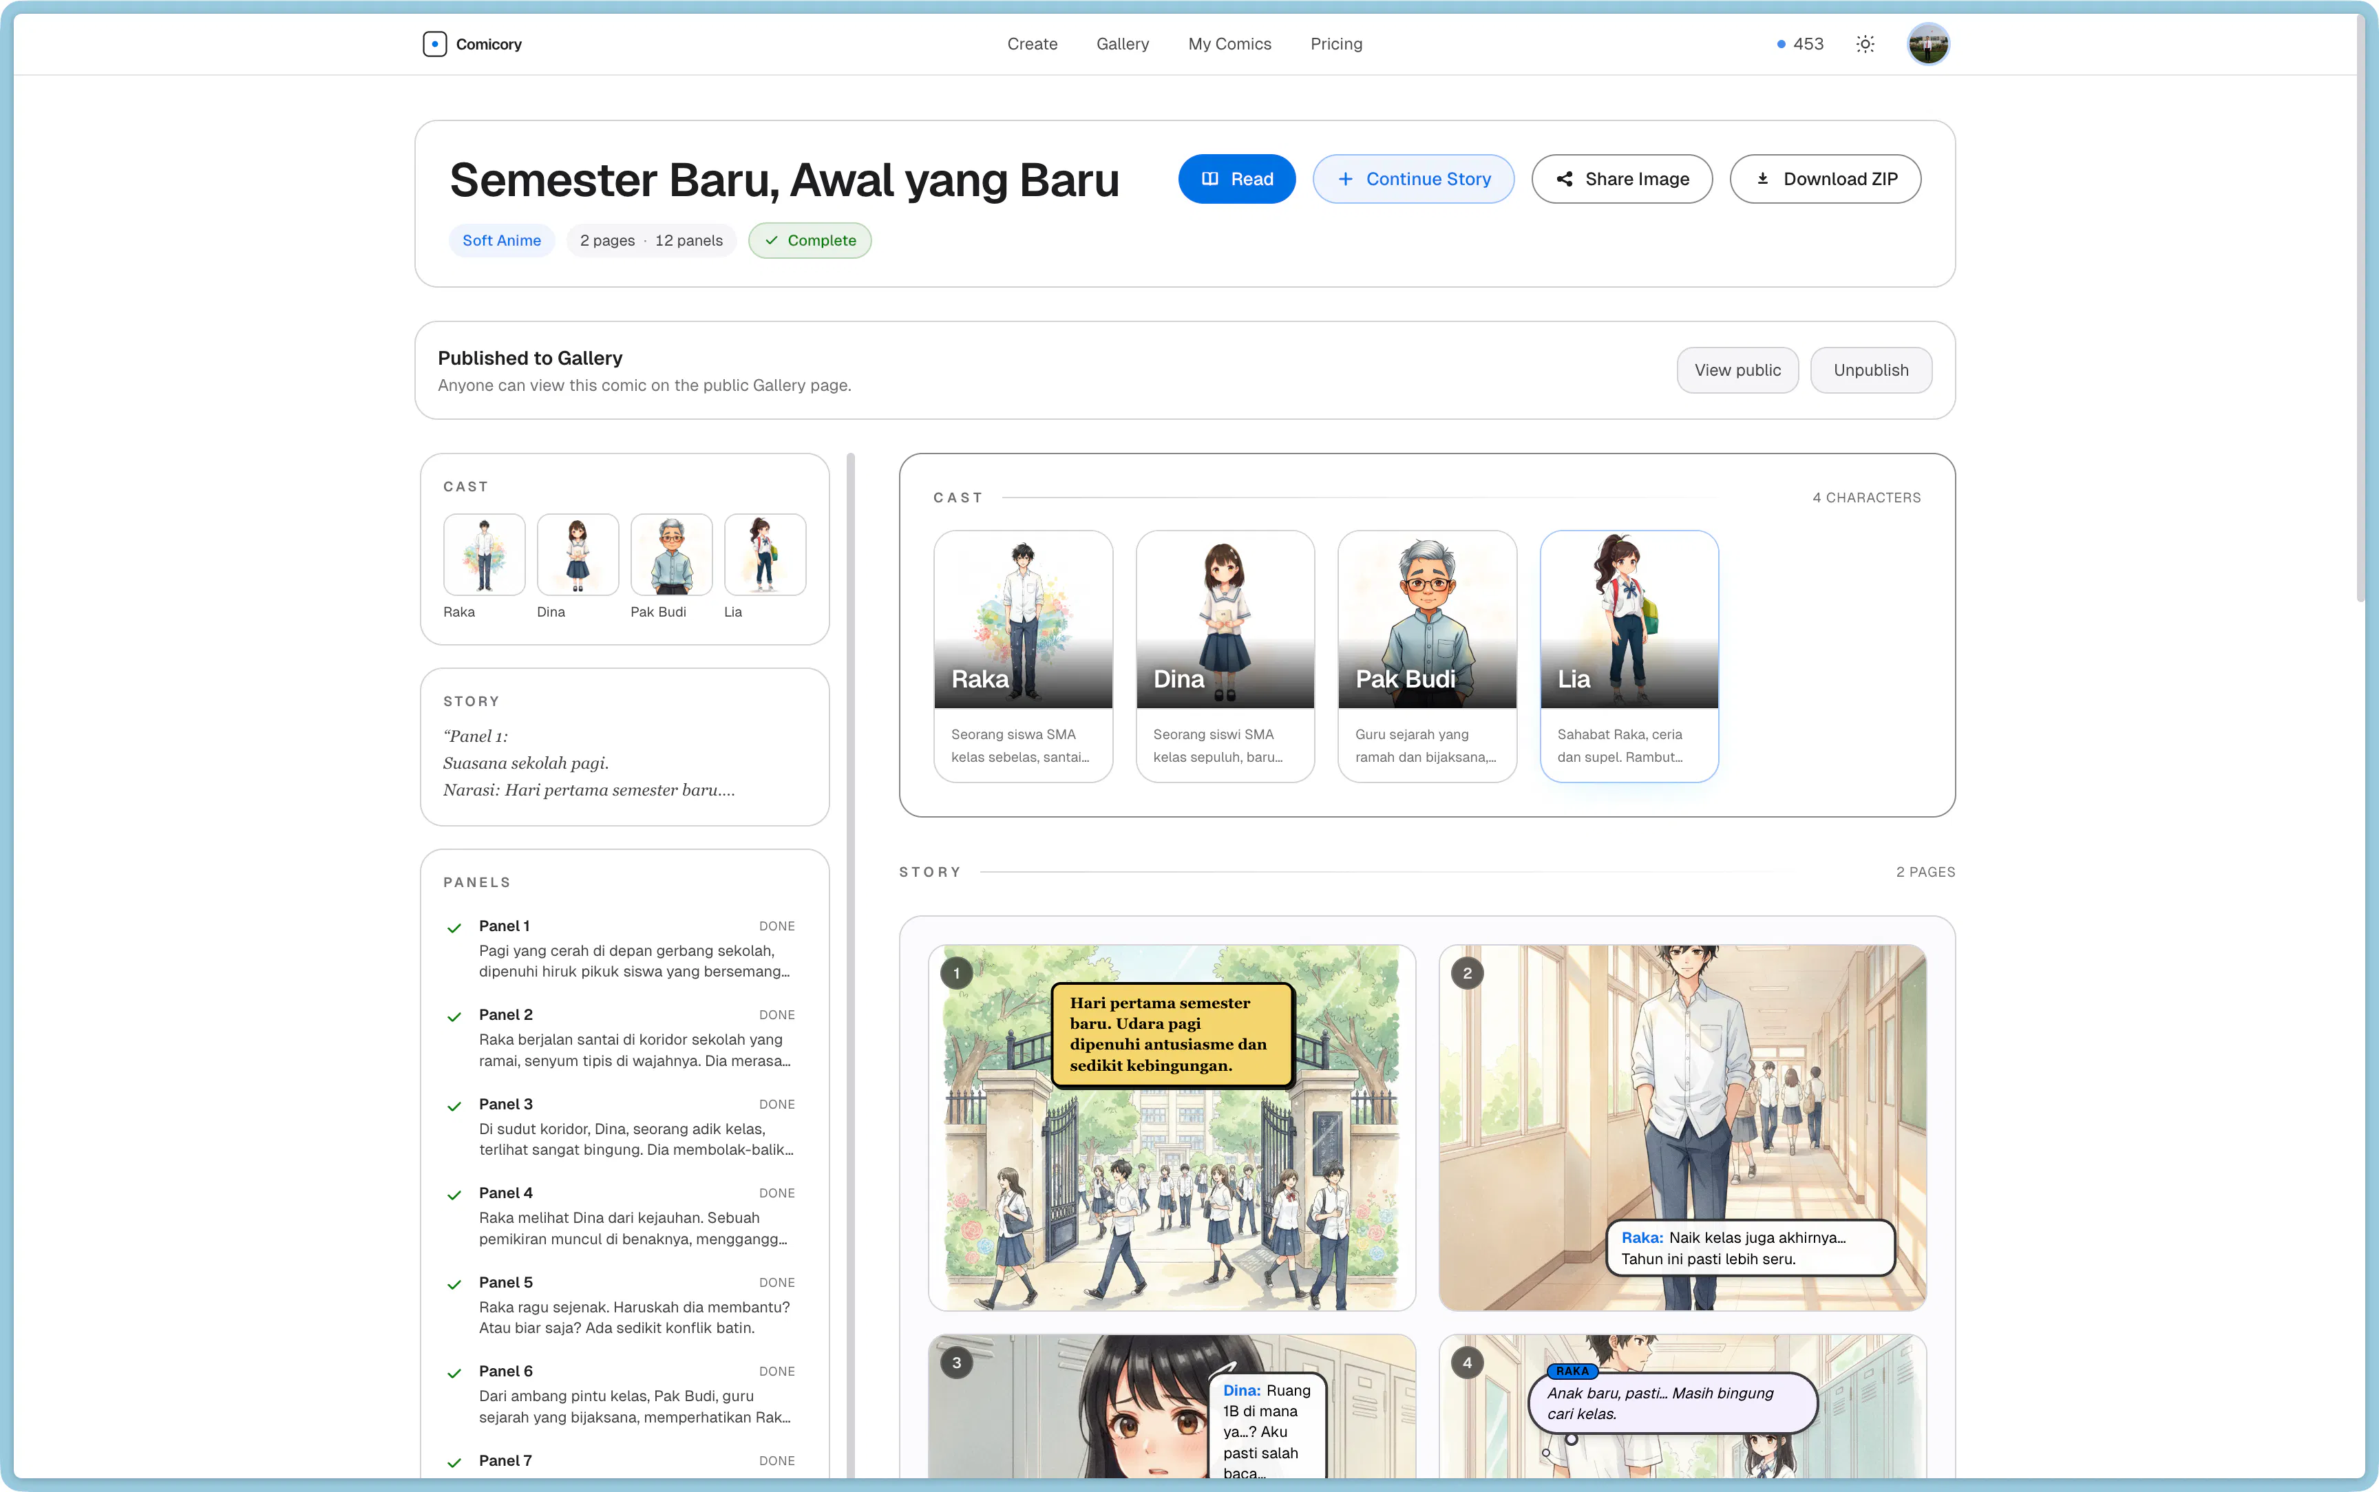Click the check icon beside Panel 4

pos(454,1195)
